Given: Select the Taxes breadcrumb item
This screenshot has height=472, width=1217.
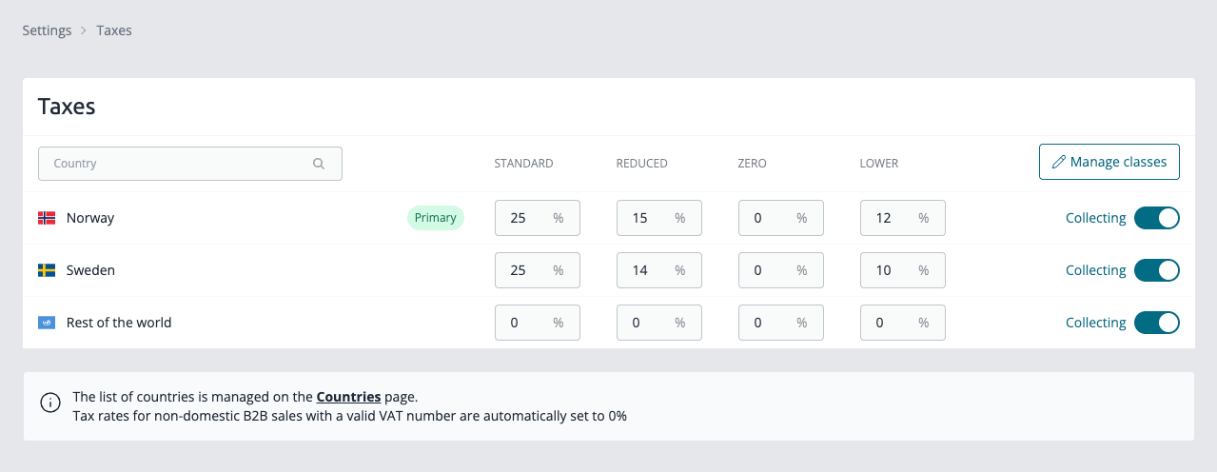Looking at the screenshot, I should (114, 30).
